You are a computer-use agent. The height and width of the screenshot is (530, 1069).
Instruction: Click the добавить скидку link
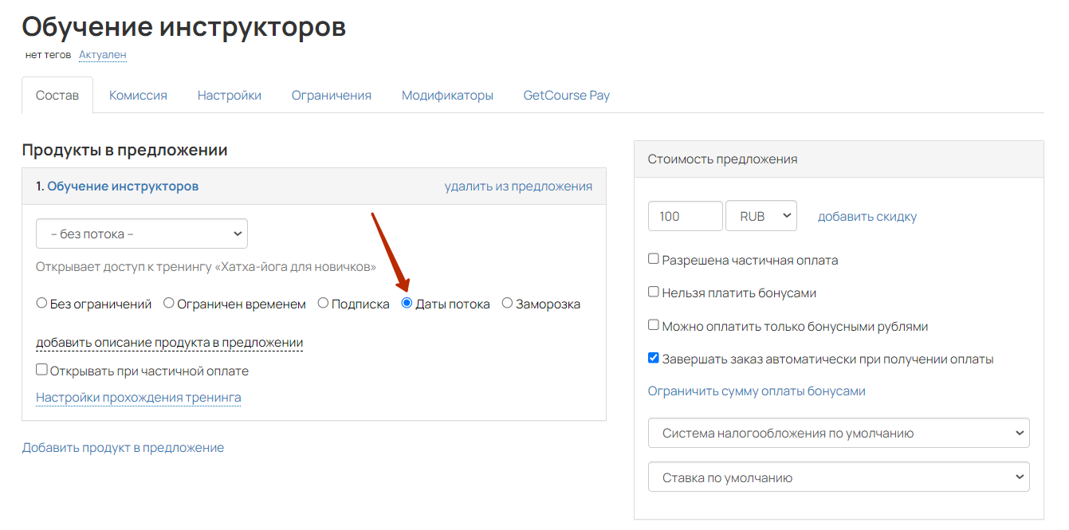click(x=867, y=217)
